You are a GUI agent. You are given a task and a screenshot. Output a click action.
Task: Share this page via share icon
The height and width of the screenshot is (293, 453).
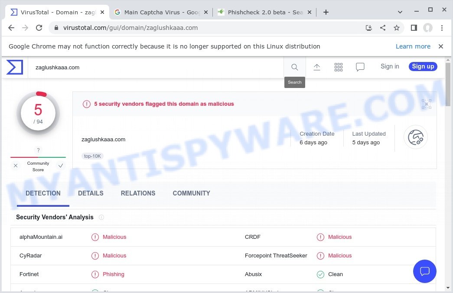pos(382,28)
